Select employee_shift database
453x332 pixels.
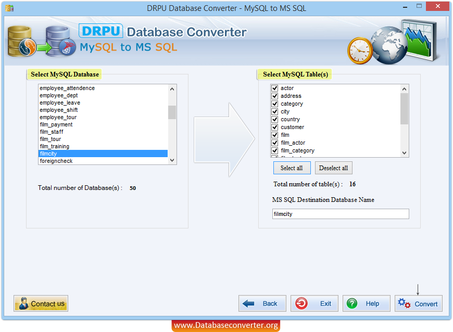click(103, 110)
